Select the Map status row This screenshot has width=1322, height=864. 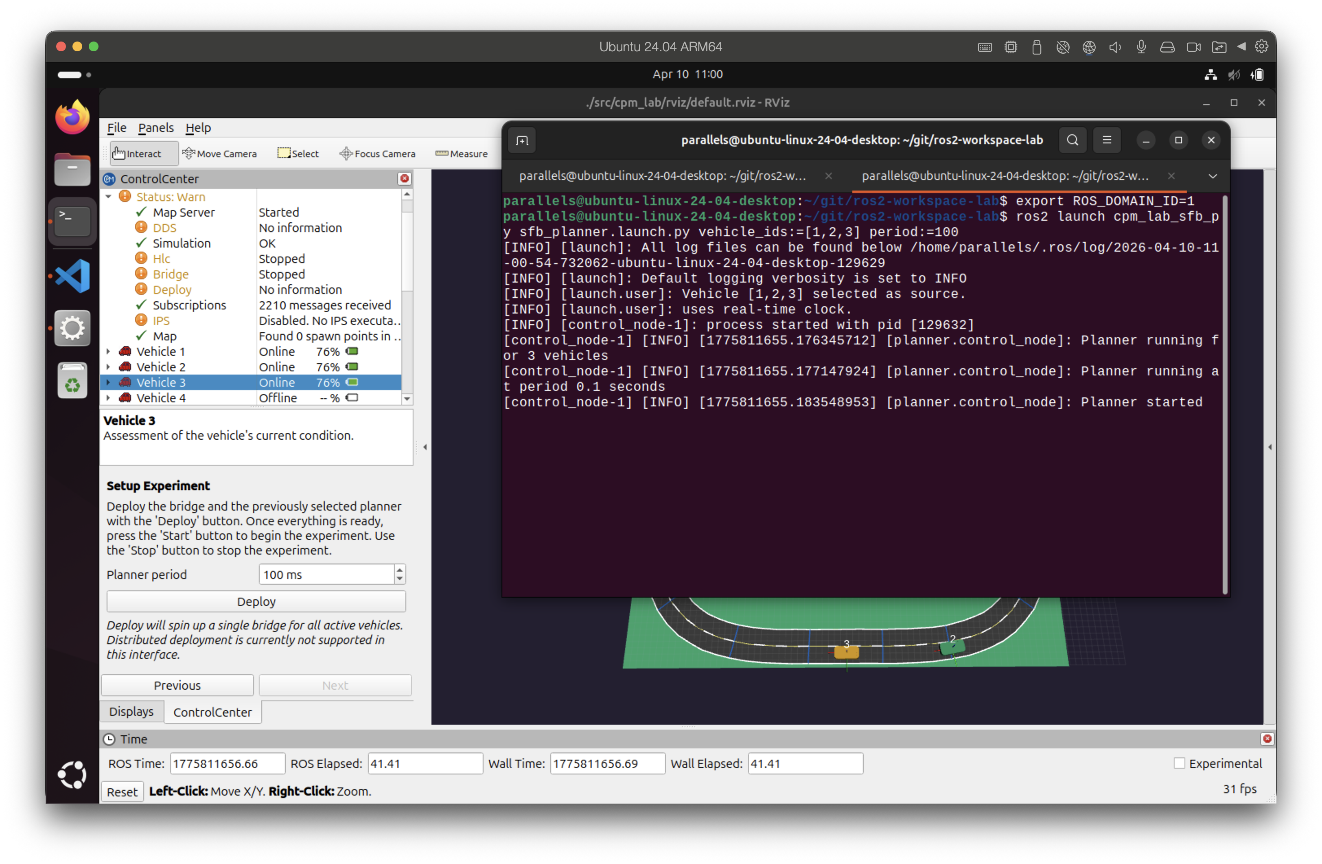pyautogui.click(x=251, y=336)
